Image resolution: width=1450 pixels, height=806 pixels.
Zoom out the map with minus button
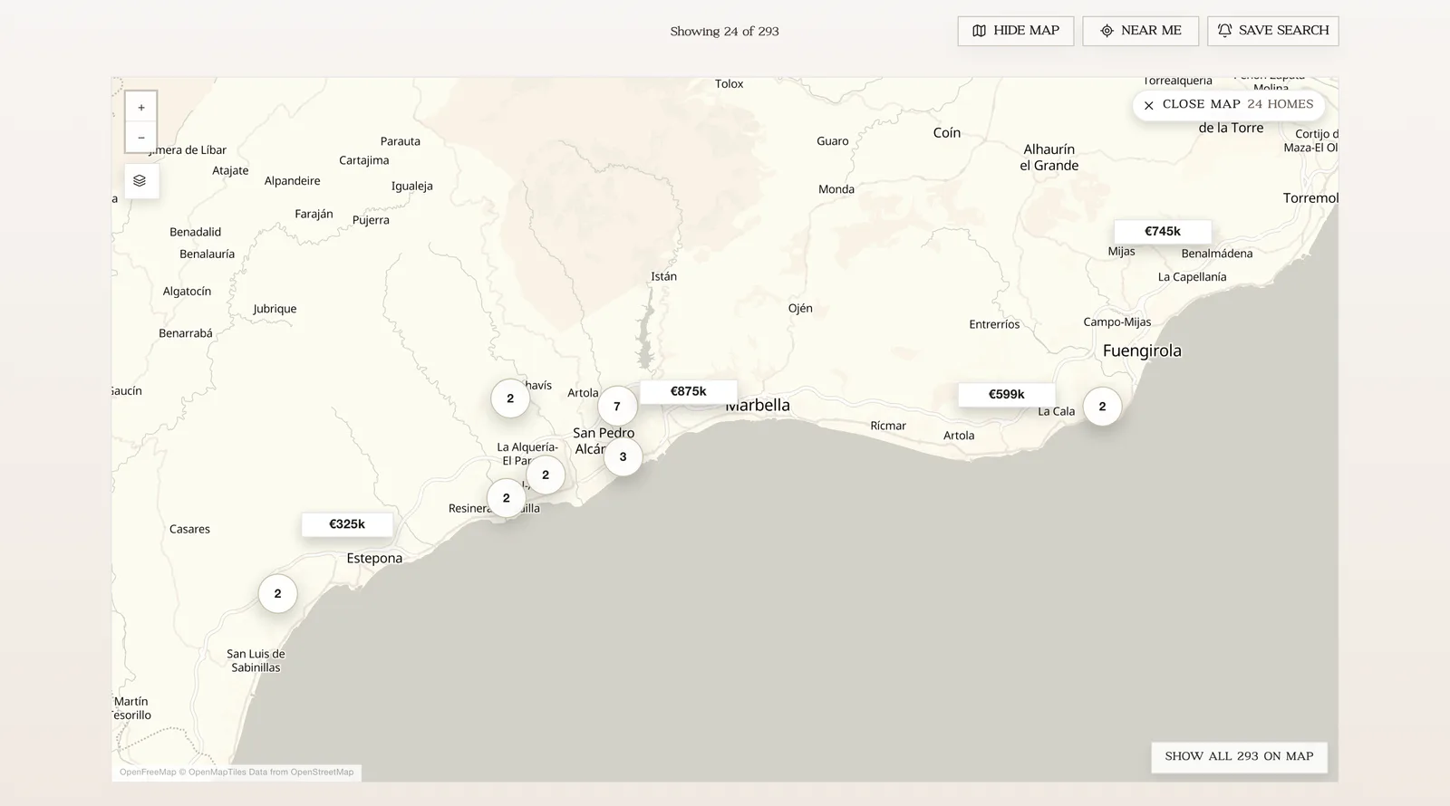pyautogui.click(x=140, y=138)
